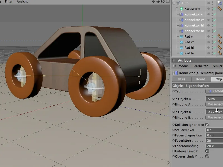This screenshot has width=223, height=167.
Task: Click the Rad hr cylinder icon
Action: 181,53
